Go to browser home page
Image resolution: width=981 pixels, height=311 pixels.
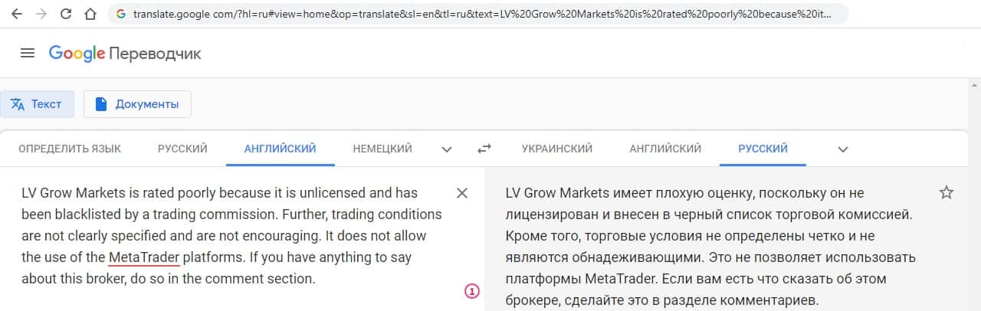point(90,15)
